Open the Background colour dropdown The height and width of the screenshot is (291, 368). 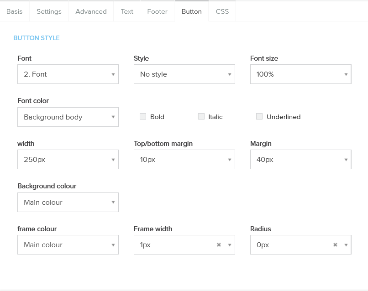[68, 203]
